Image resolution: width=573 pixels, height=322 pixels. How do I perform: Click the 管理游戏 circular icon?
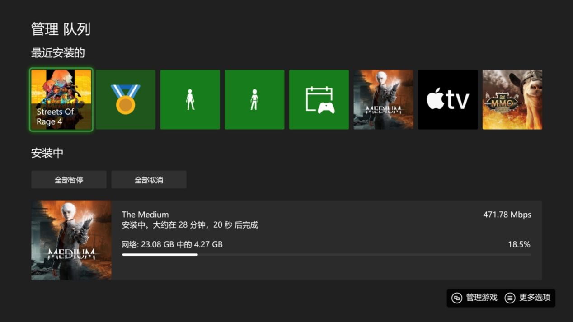pyautogui.click(x=458, y=298)
